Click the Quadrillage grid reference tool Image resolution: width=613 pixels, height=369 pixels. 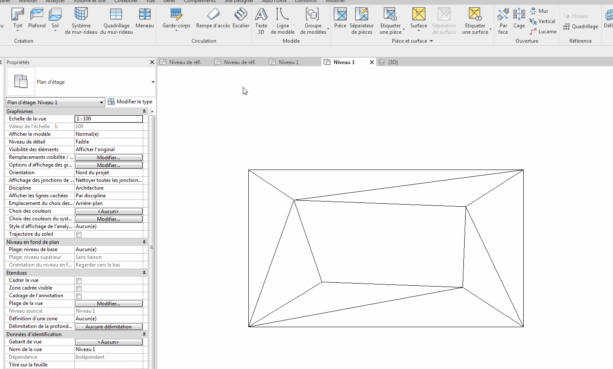pos(581,26)
